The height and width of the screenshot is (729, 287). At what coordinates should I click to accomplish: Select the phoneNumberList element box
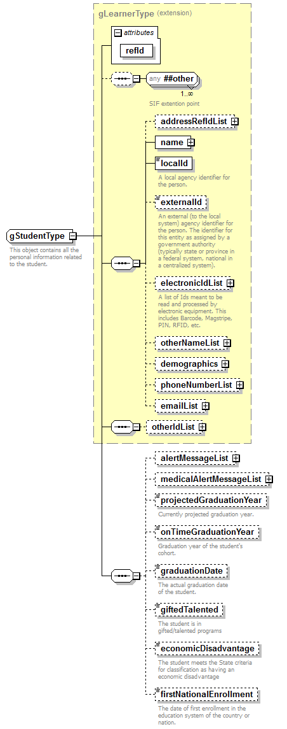(196, 385)
